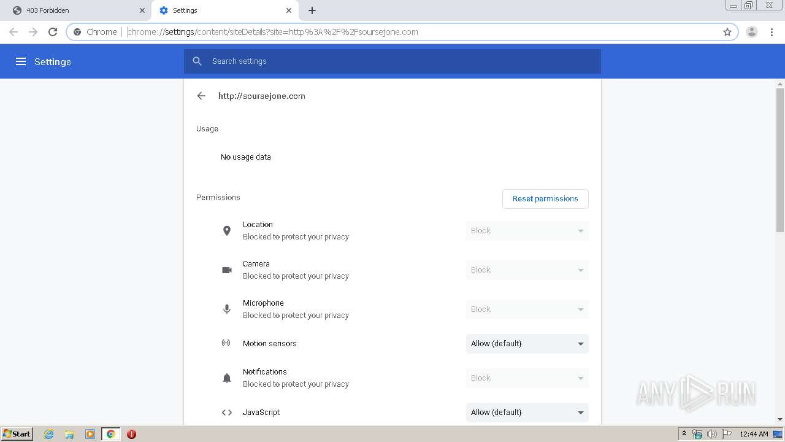Image resolution: width=785 pixels, height=442 pixels.
Task: Click the red Opera taskbar icon
Action: 131,434
